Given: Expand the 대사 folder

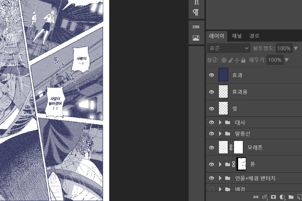Looking at the screenshot, I should coord(220,122).
